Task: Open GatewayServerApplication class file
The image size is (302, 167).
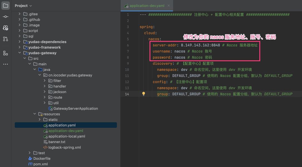Action: (75, 108)
